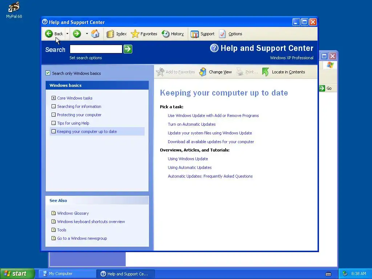Click Help and Support Center taskbar button
Screen dimensions: 372x279
point(125,274)
